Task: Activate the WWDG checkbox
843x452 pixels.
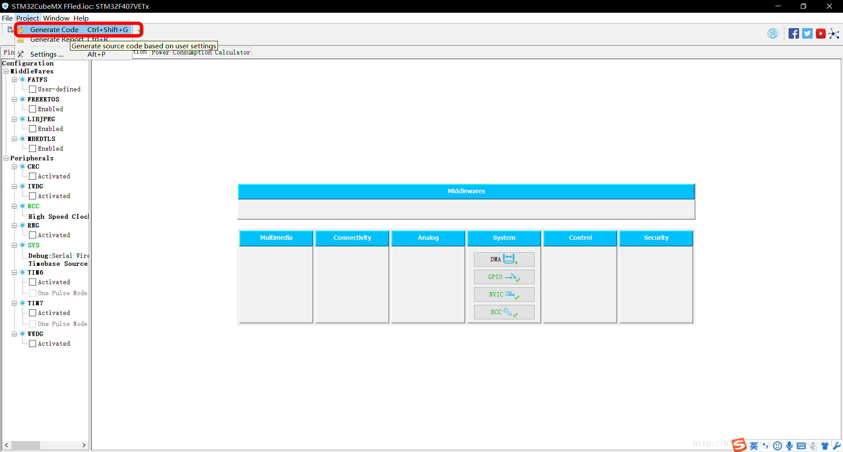Action: 33,344
